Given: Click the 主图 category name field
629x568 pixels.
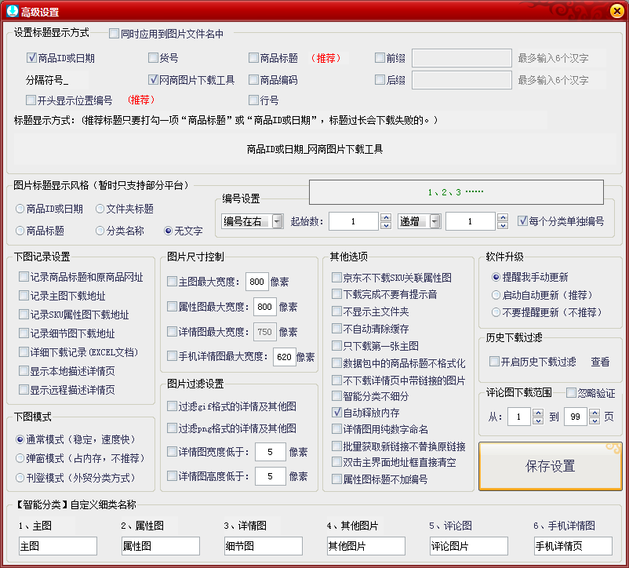Looking at the screenshot, I should tap(58, 546).
